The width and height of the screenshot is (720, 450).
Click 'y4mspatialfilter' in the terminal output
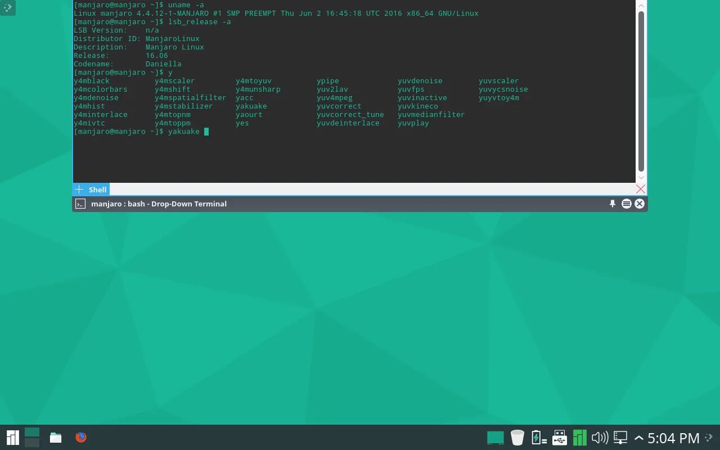(191, 98)
